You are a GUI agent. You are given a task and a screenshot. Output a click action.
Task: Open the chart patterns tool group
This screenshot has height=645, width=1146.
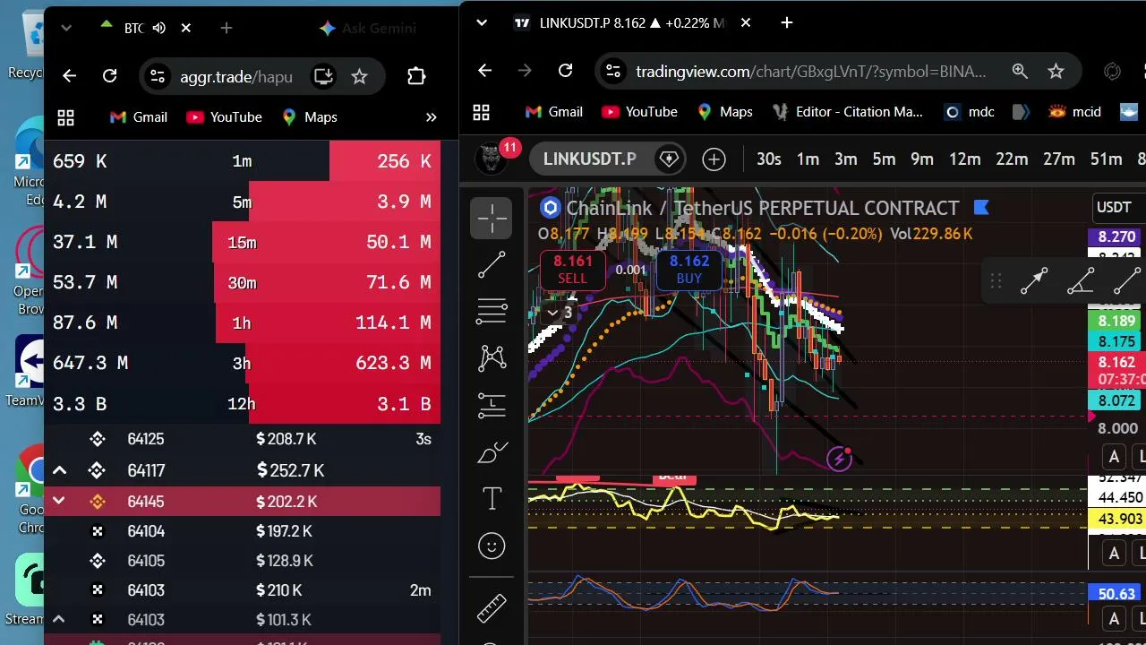(492, 358)
